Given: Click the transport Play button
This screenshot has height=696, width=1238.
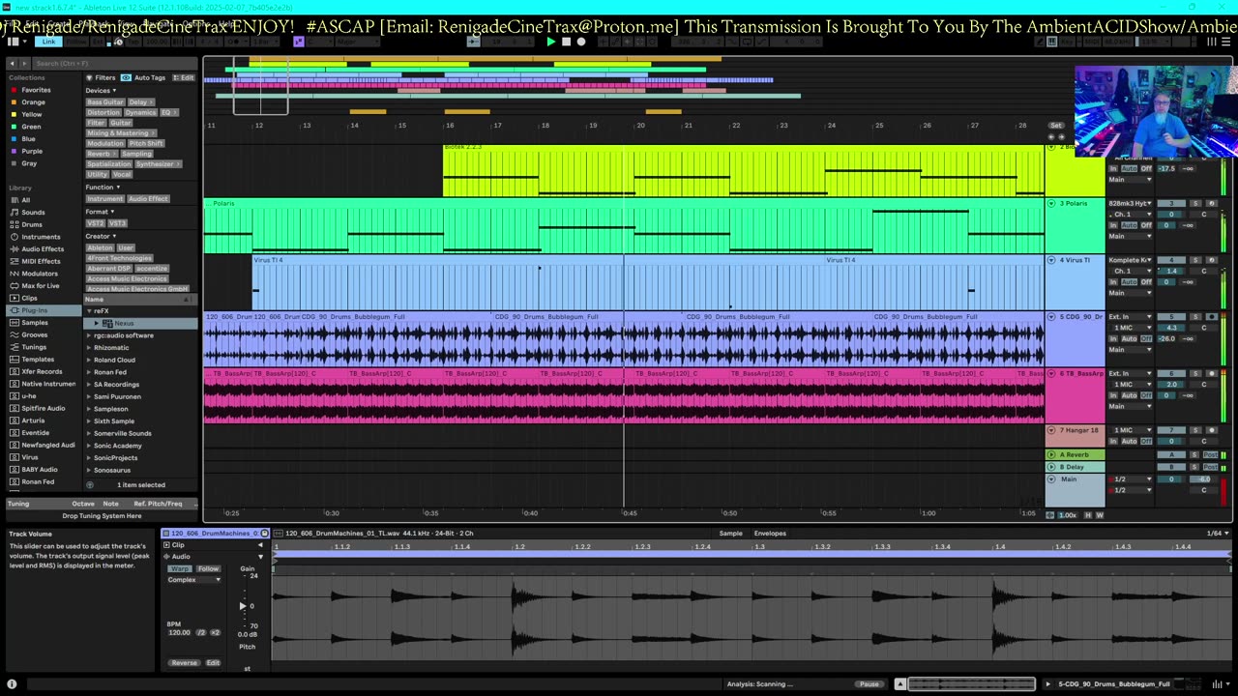Looking at the screenshot, I should [550, 42].
